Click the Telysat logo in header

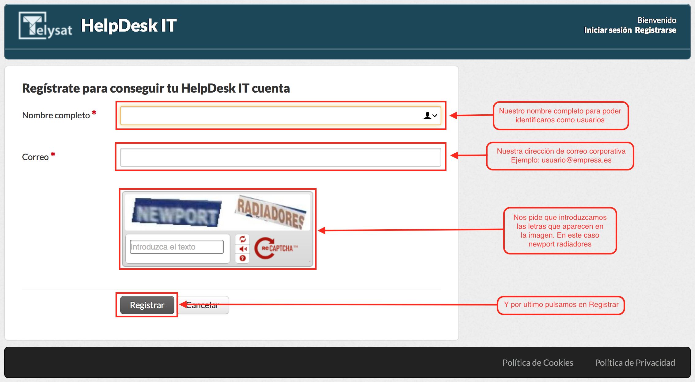point(45,26)
